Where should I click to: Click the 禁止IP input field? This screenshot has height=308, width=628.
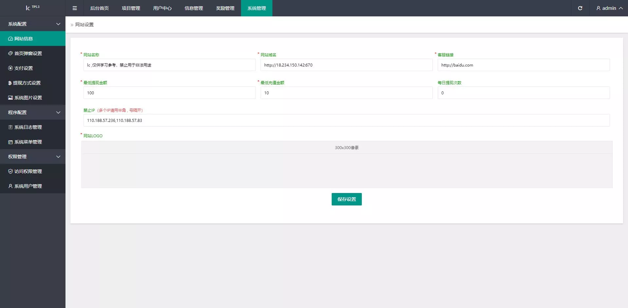[346, 120]
